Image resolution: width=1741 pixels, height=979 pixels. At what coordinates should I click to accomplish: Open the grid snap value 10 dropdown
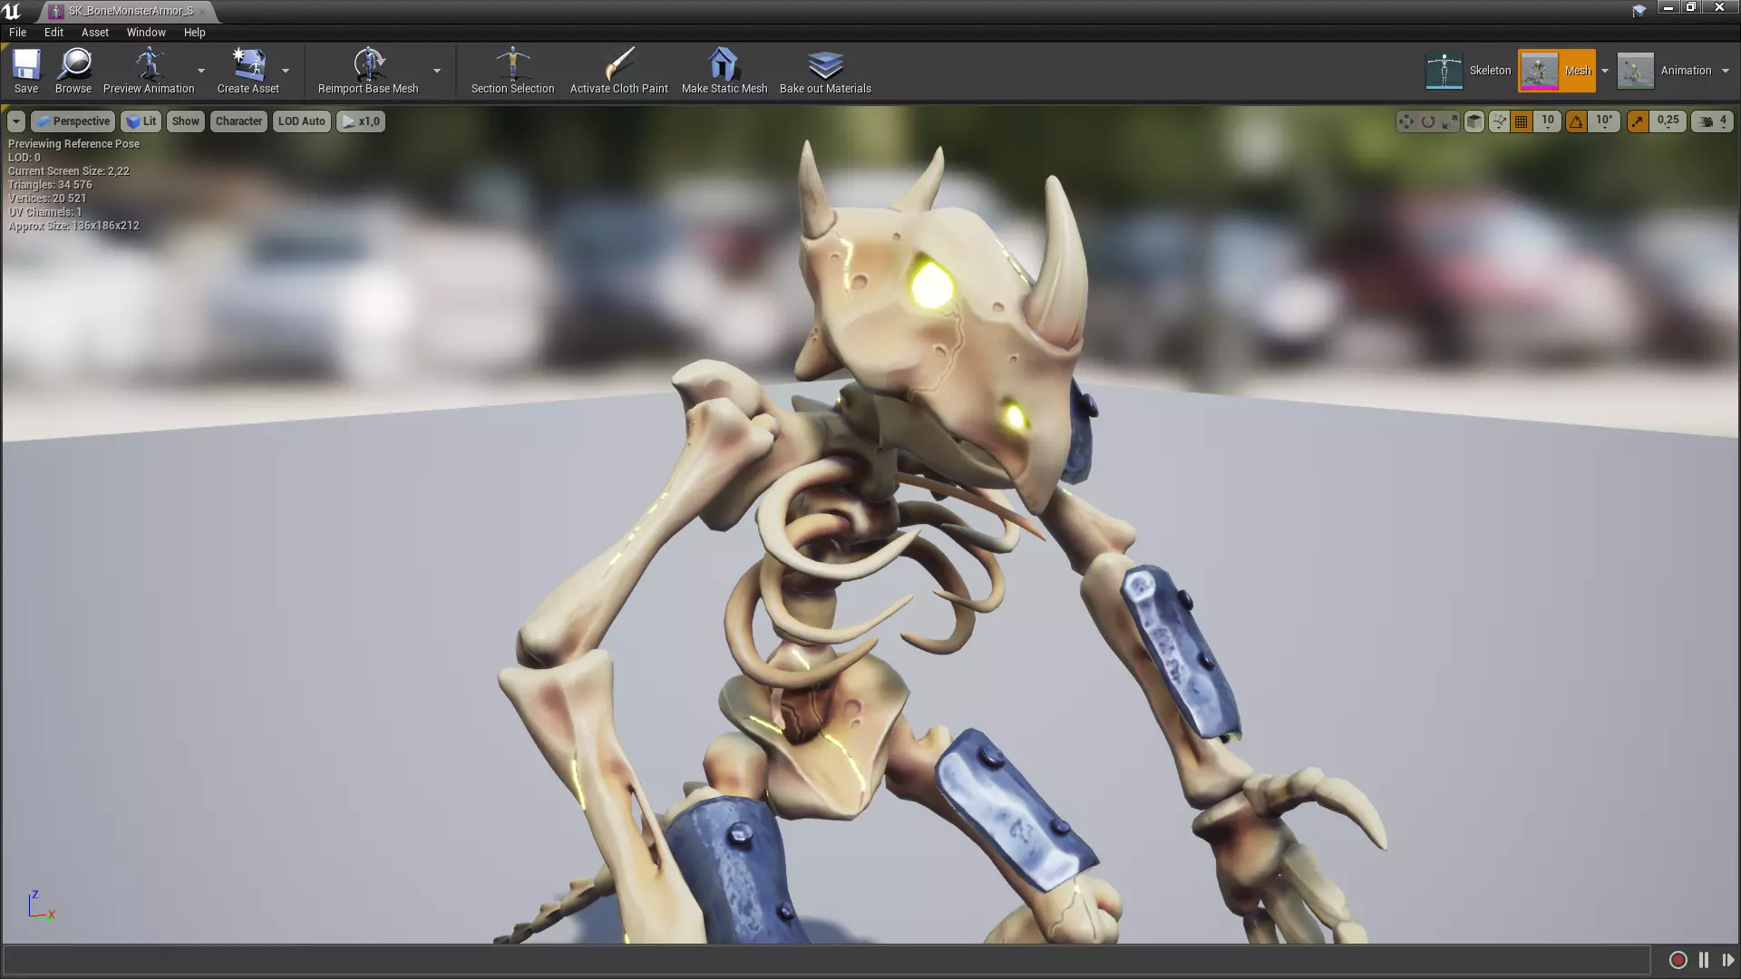[x=1548, y=121]
